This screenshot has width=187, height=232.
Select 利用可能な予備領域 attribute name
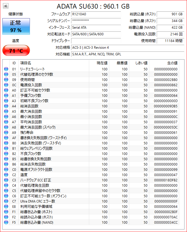click(36, 206)
